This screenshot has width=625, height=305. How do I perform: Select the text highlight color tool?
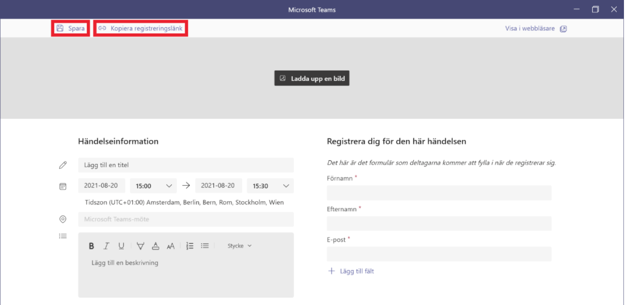point(141,246)
